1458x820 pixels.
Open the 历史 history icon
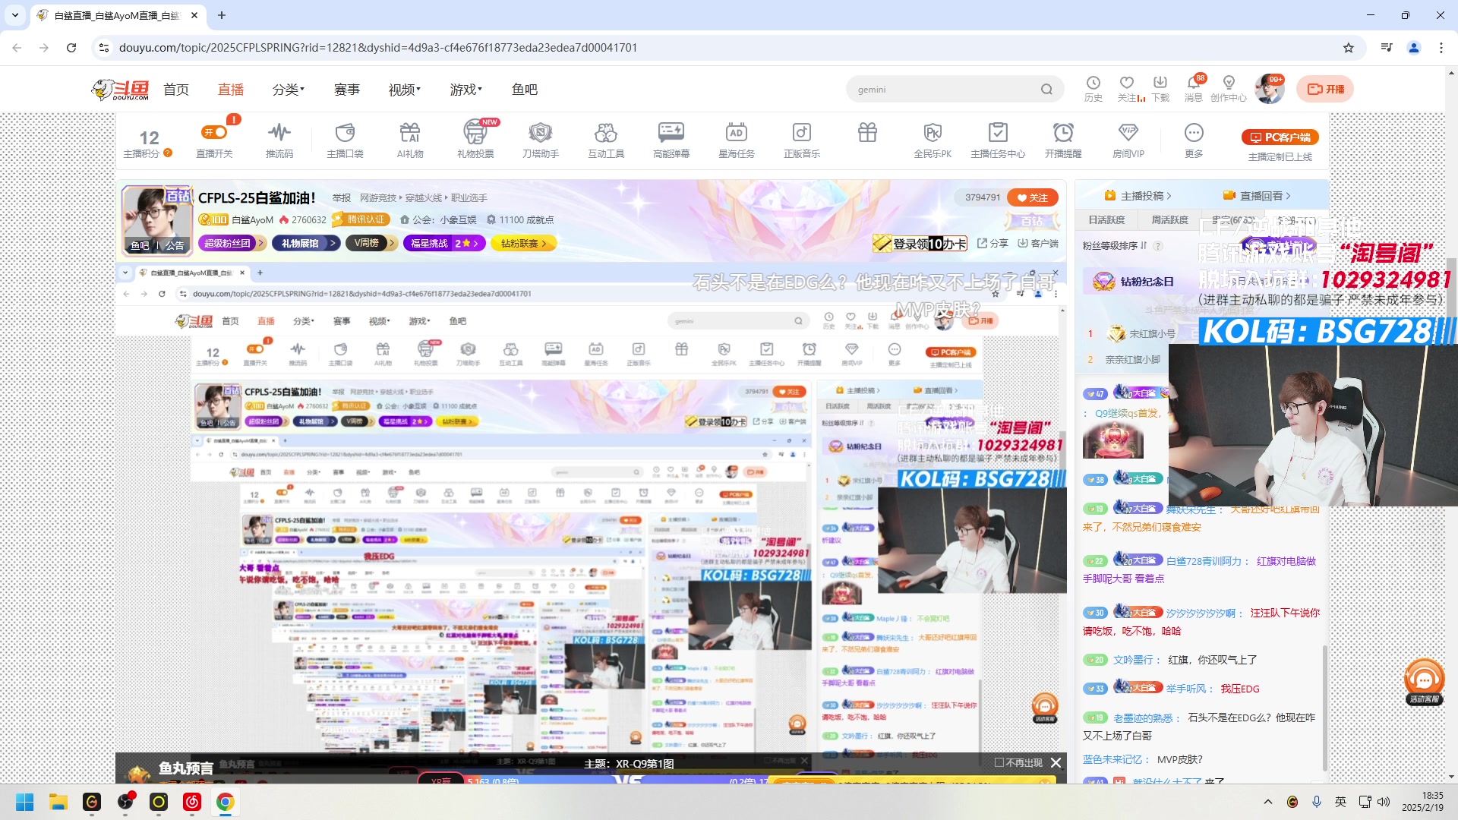pos(1093,89)
